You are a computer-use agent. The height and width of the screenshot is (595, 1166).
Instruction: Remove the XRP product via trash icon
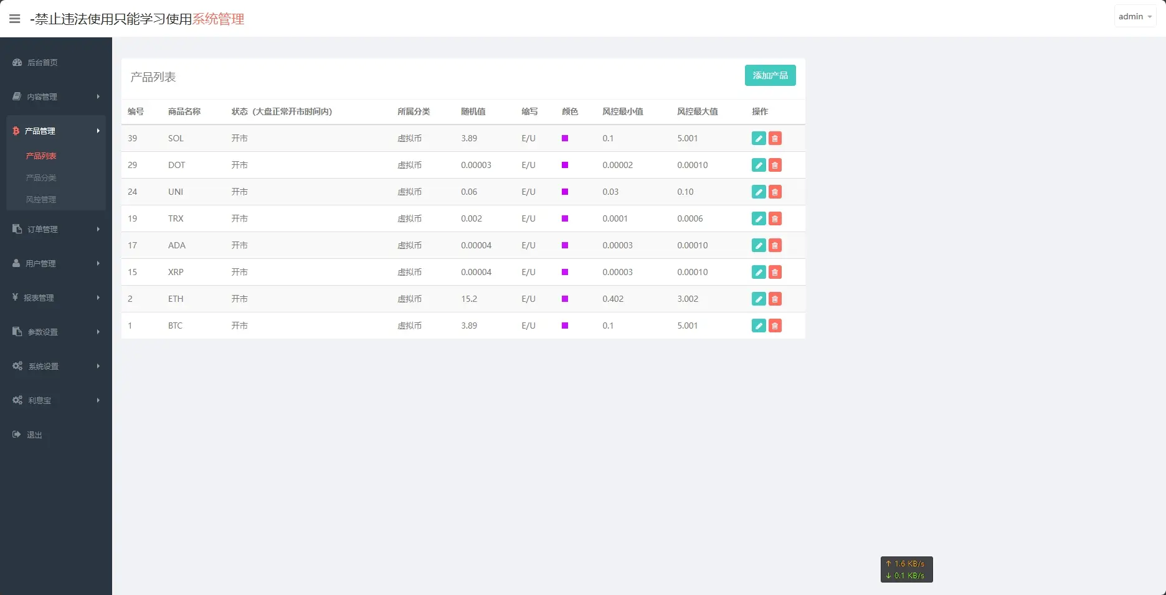tap(775, 272)
